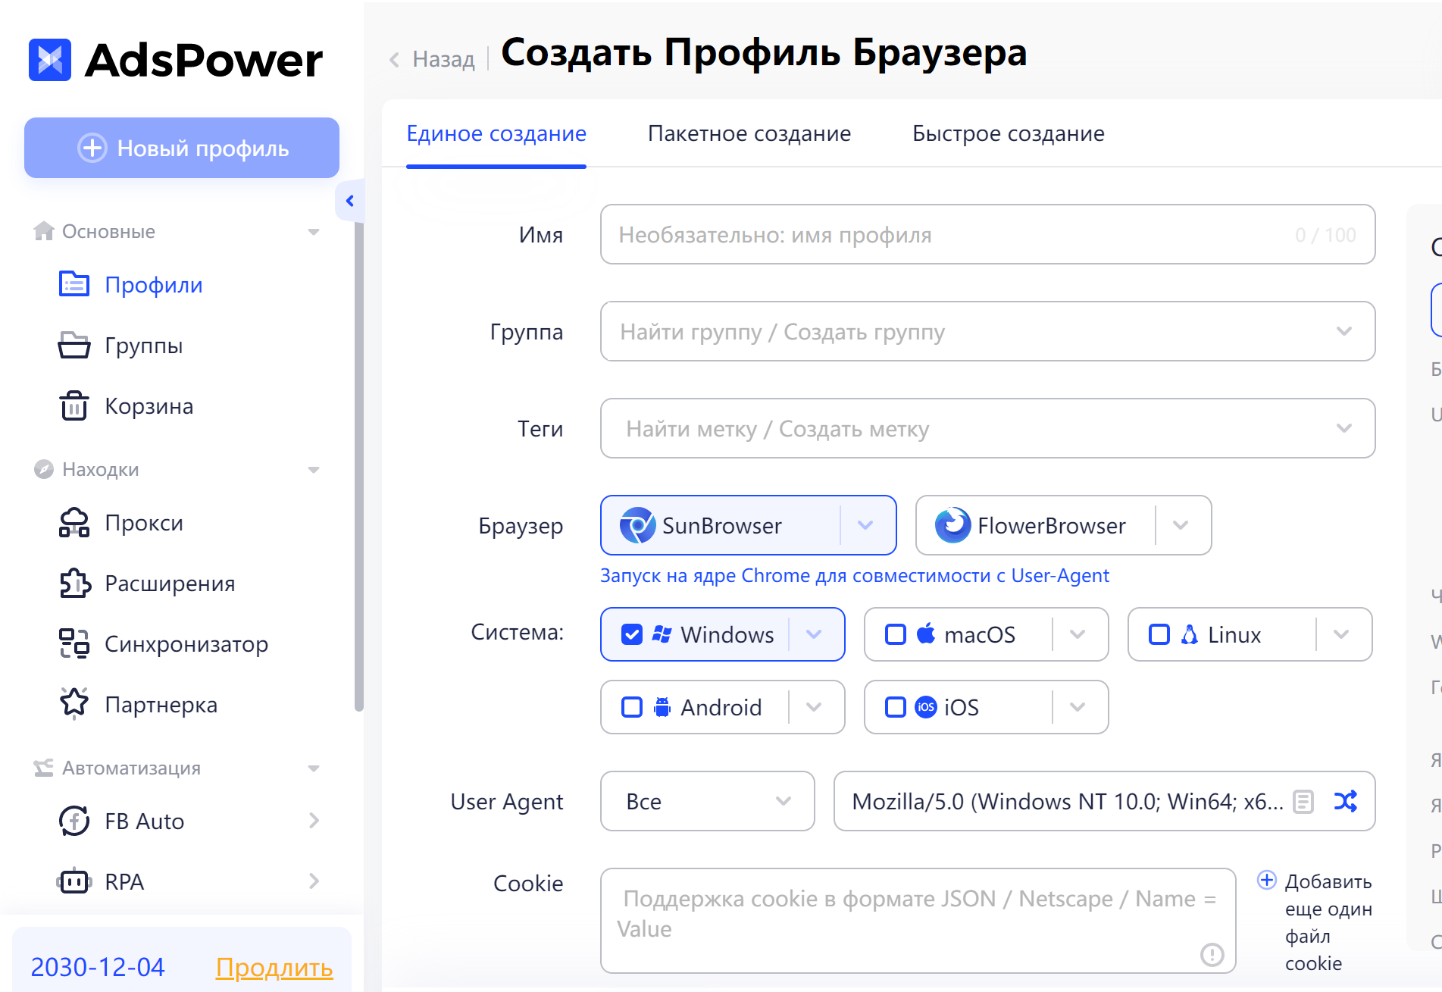Switch to Быстрое создание tab
Screen dimensions: 1442x992
point(1009,133)
